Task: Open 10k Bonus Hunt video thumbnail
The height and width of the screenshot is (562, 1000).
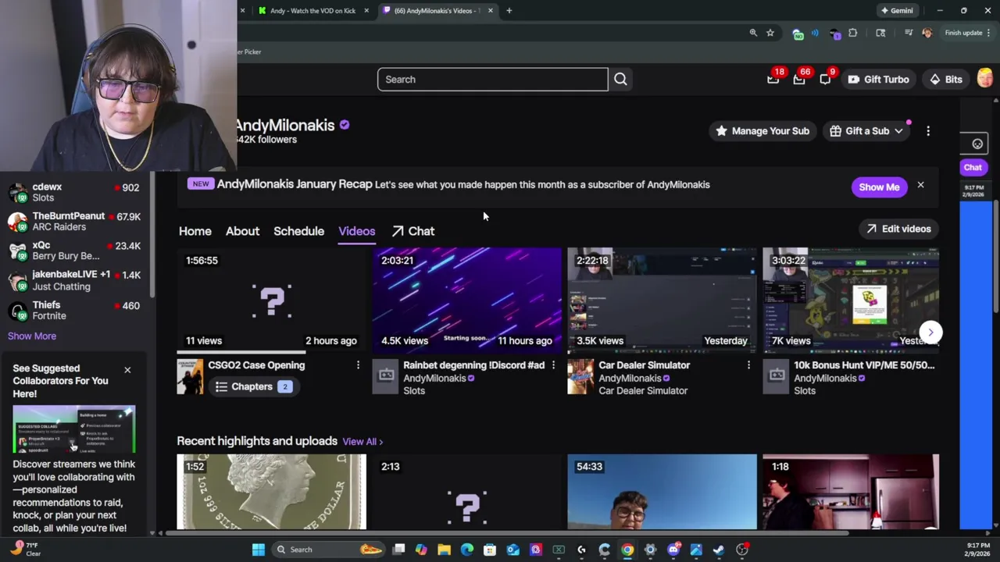Action: point(851,301)
